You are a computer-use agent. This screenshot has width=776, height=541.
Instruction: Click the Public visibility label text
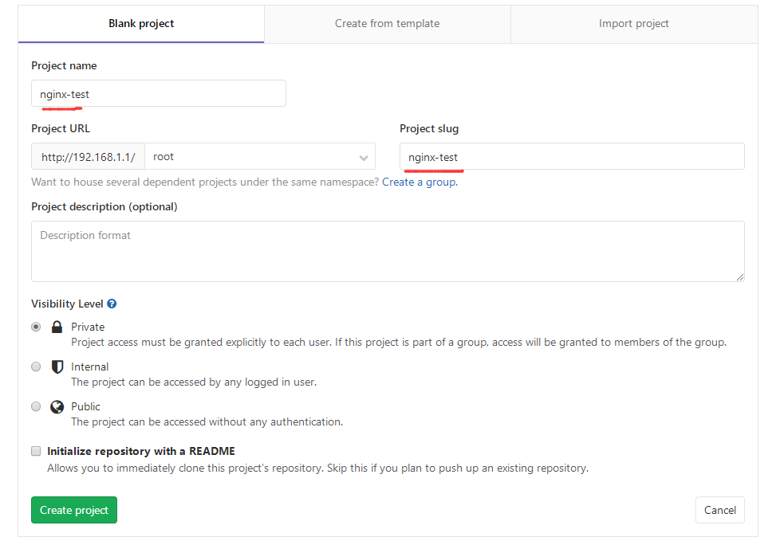click(85, 406)
